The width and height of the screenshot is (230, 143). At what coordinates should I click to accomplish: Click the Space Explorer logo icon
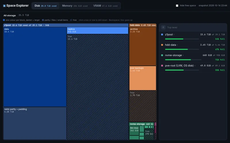tap(4, 6)
